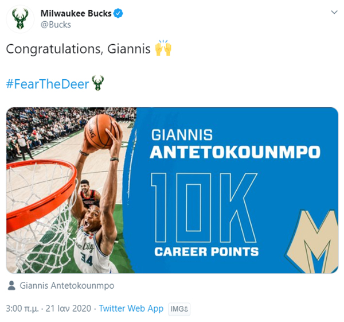Click the IMG download badge
This screenshot has width=344, height=322.
pyautogui.click(x=179, y=309)
